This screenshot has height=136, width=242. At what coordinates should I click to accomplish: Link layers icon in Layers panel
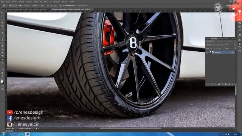click(x=212, y=84)
